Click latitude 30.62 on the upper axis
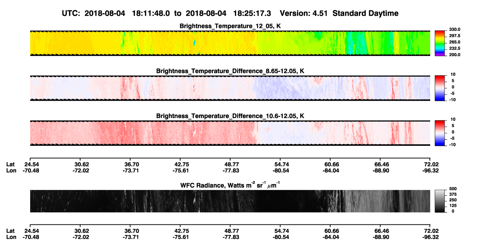 [81, 164]
